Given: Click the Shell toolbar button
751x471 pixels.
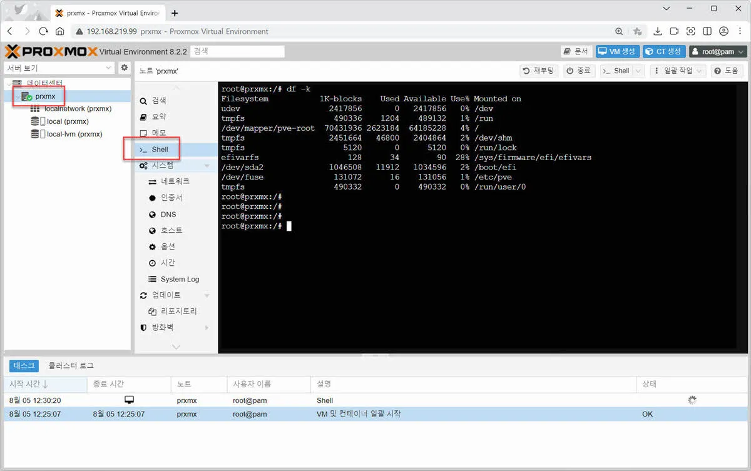Looking at the screenshot, I should 616,71.
